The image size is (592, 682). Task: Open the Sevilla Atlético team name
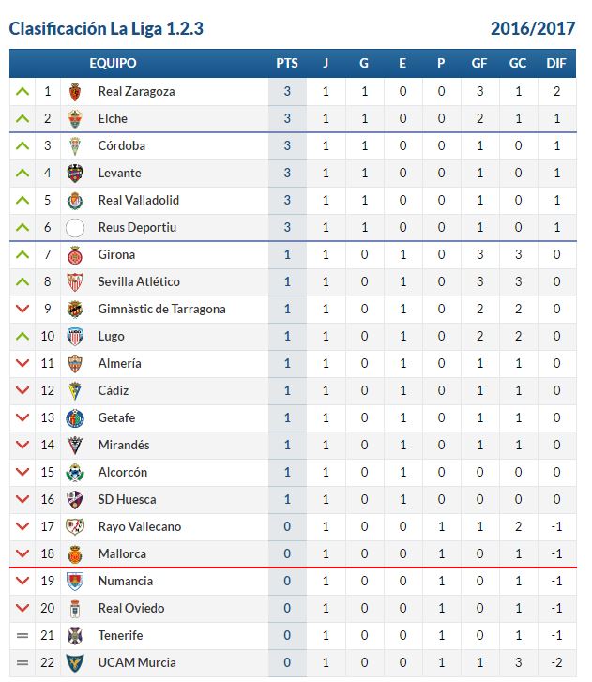[x=139, y=281]
